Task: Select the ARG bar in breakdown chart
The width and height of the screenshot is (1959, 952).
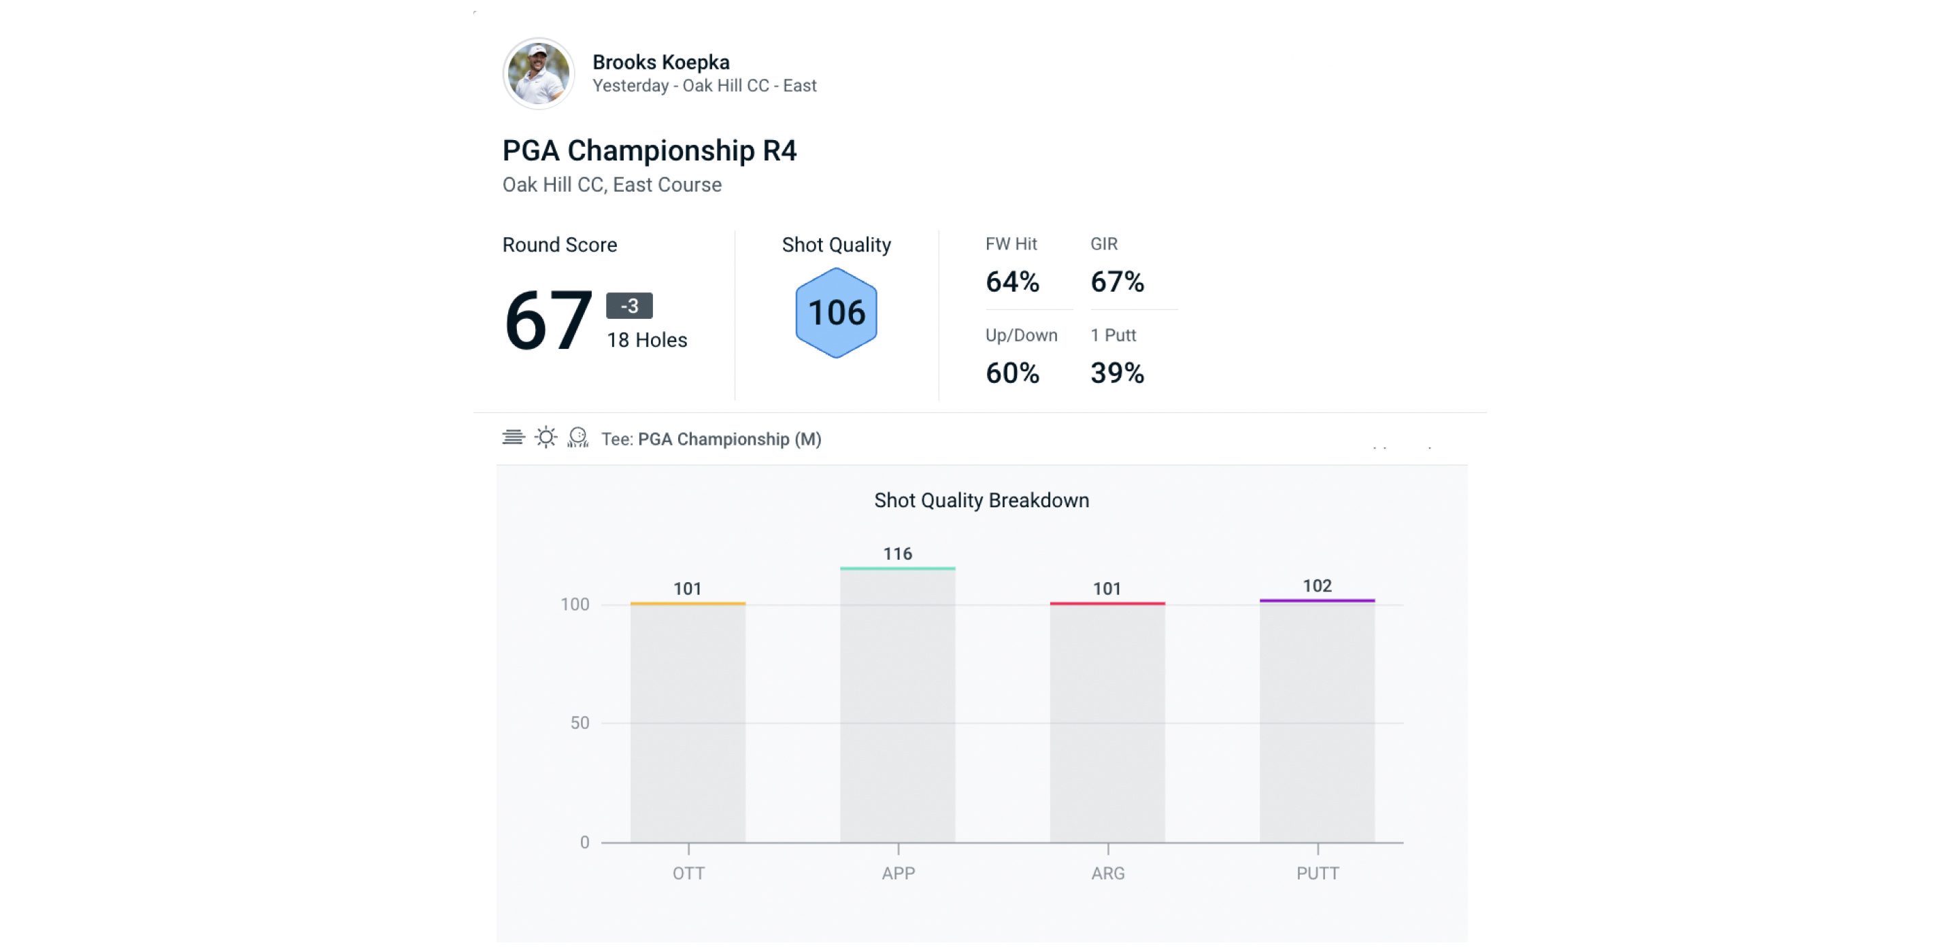Action: point(1107,722)
